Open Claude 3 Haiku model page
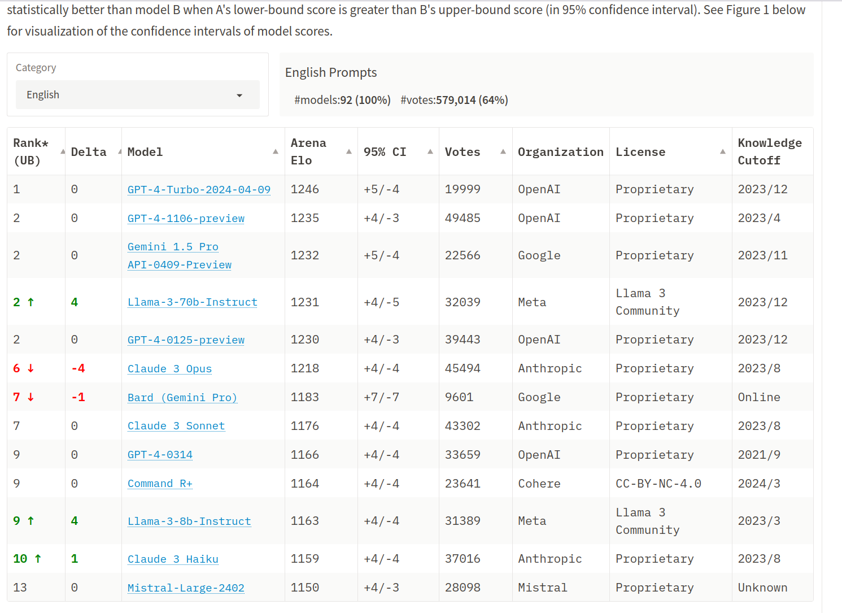Image resolution: width=842 pixels, height=613 pixels. pos(173,559)
